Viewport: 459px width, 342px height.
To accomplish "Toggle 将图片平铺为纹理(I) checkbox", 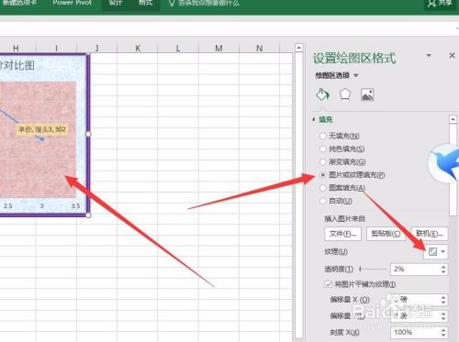I will pyautogui.click(x=328, y=284).
